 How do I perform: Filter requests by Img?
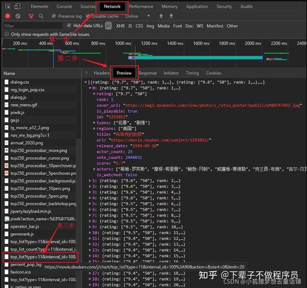tap(150, 26)
